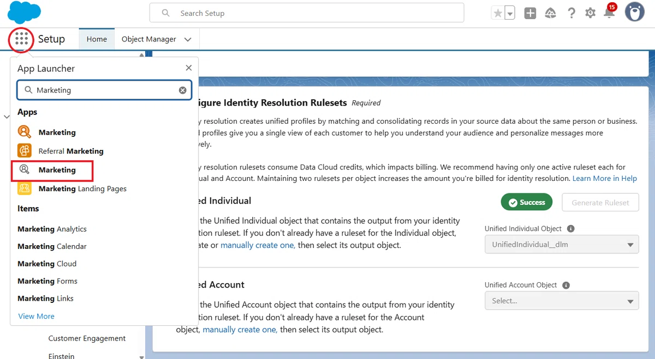The image size is (655, 359).
Task: Clear the Marketing search text
Action: (x=183, y=90)
